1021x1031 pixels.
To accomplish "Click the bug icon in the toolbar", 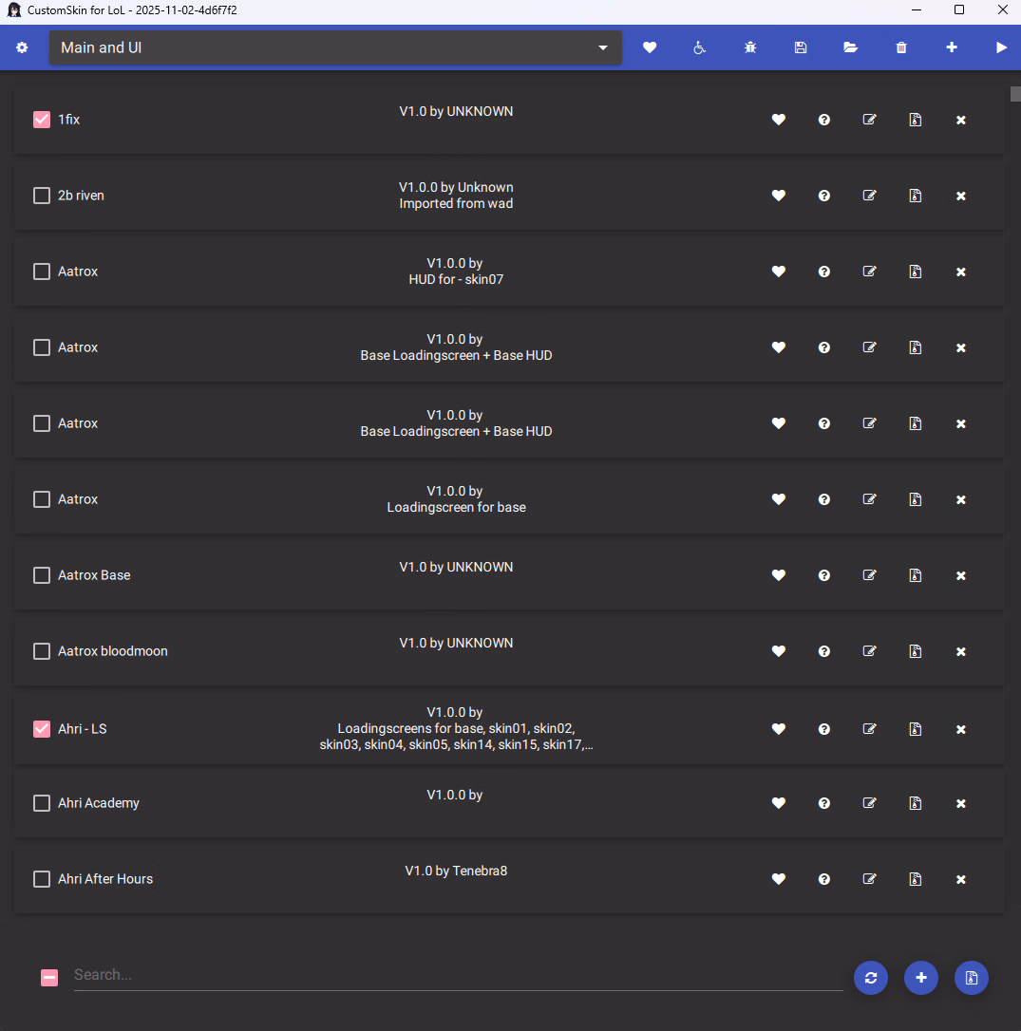I will coord(750,47).
